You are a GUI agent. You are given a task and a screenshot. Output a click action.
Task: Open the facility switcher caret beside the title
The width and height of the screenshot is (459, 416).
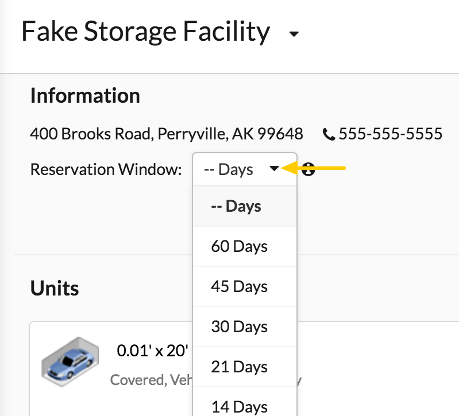pyautogui.click(x=294, y=34)
